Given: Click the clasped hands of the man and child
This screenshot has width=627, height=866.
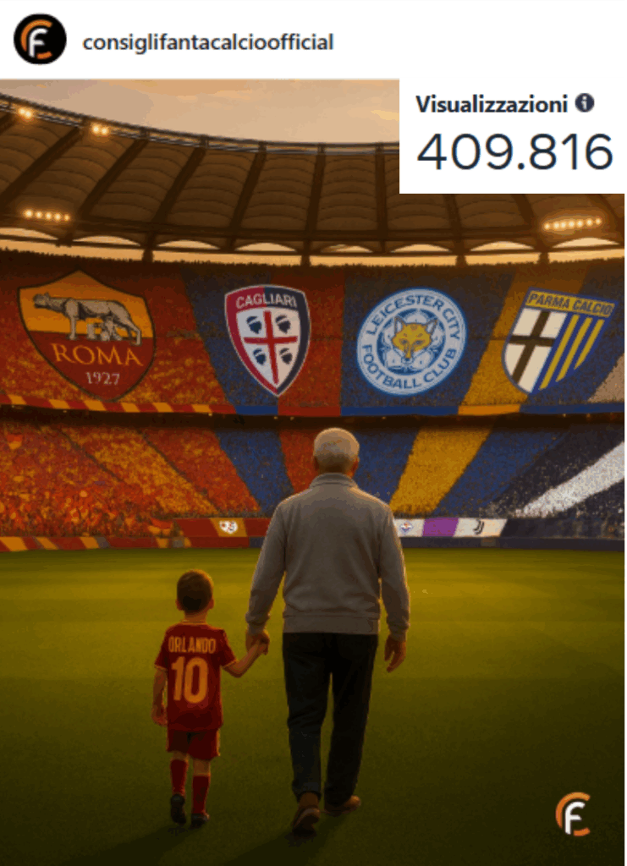Looking at the screenshot, I should 257,642.
